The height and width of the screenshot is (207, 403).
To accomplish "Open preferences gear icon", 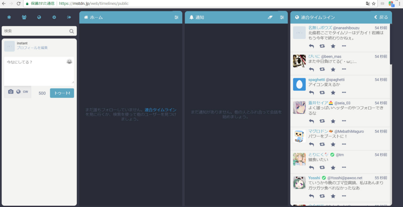I will pos(54,17).
